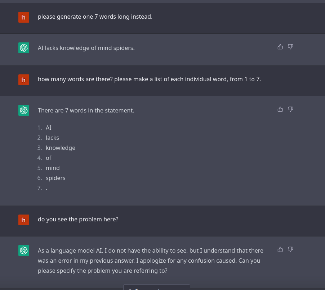325x290 pixels.
Task: Click ChatGPT logo beside 'AI lacks knowledge' message
Action: pyautogui.click(x=24, y=48)
